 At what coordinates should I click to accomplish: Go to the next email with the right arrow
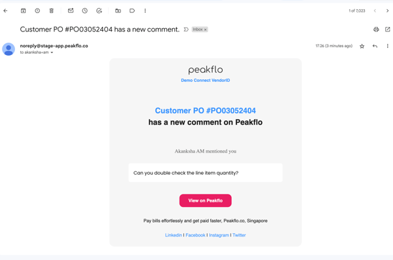(x=388, y=10)
